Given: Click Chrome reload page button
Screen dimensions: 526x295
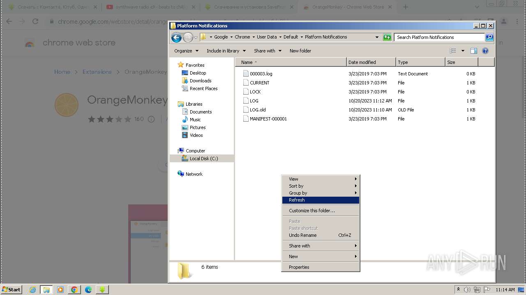Looking at the screenshot, I should click(x=35, y=21).
